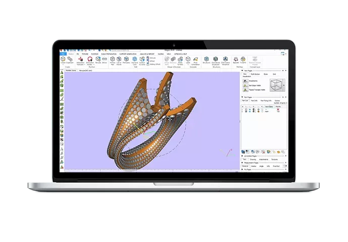The image size is (348, 242).
Task: Open the SUPPORT GENERATION ribbon tab
Action: point(128,54)
